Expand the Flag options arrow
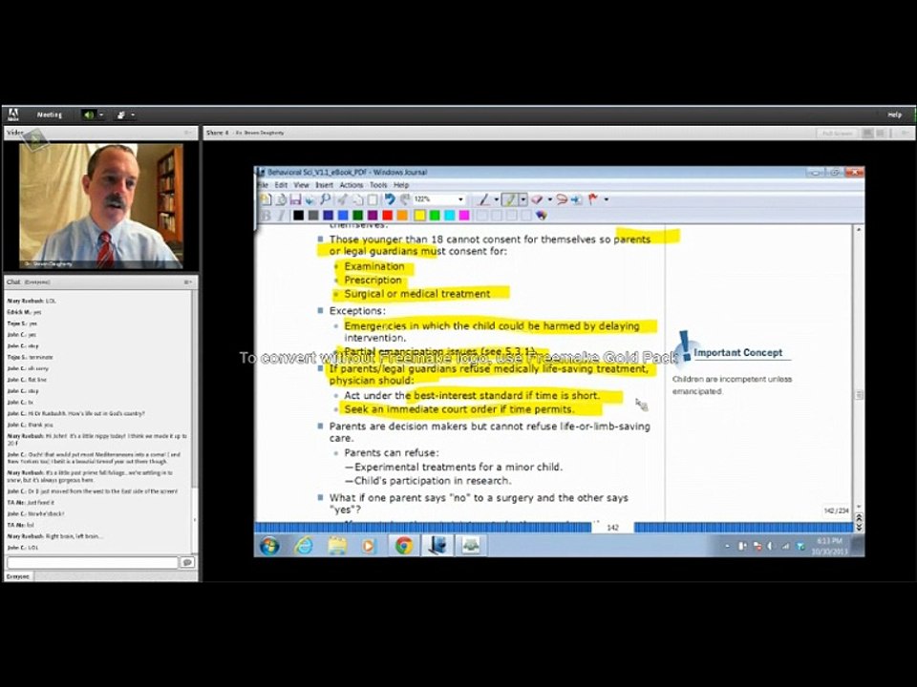917x687 pixels. click(606, 199)
